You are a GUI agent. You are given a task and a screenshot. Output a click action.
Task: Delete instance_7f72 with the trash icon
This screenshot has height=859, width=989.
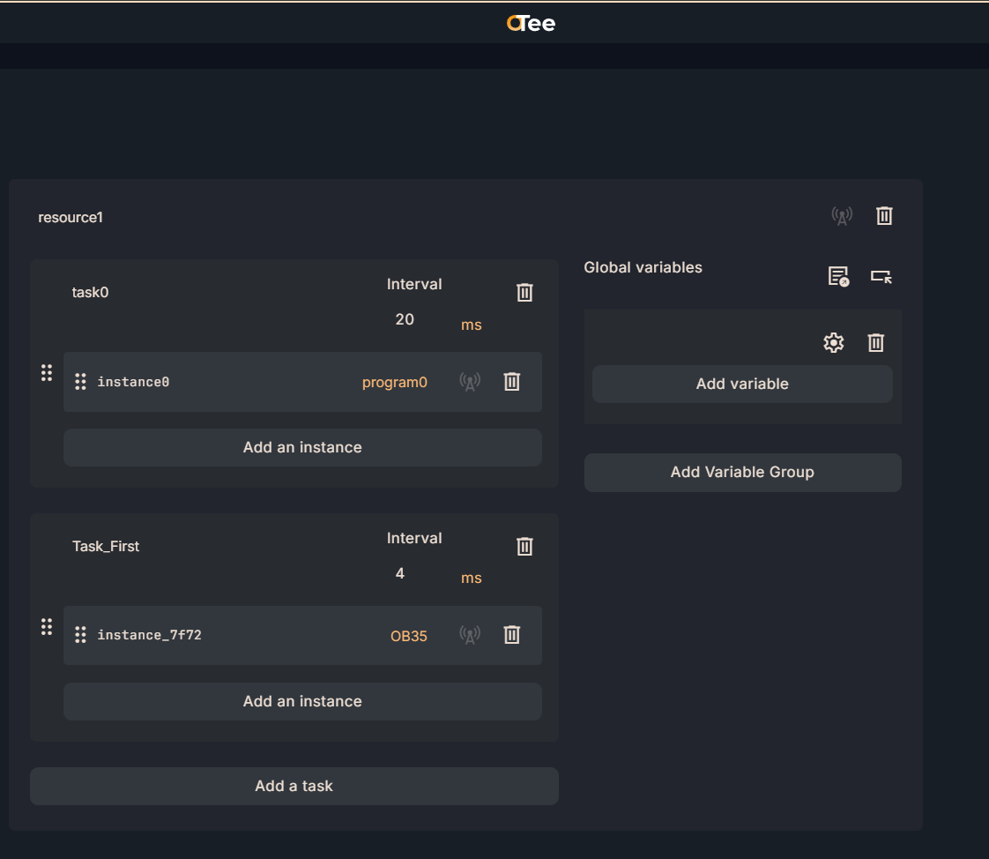click(x=511, y=635)
